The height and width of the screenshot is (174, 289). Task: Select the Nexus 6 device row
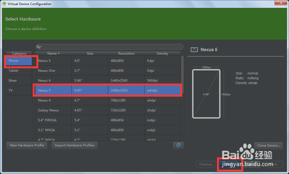click(108, 81)
